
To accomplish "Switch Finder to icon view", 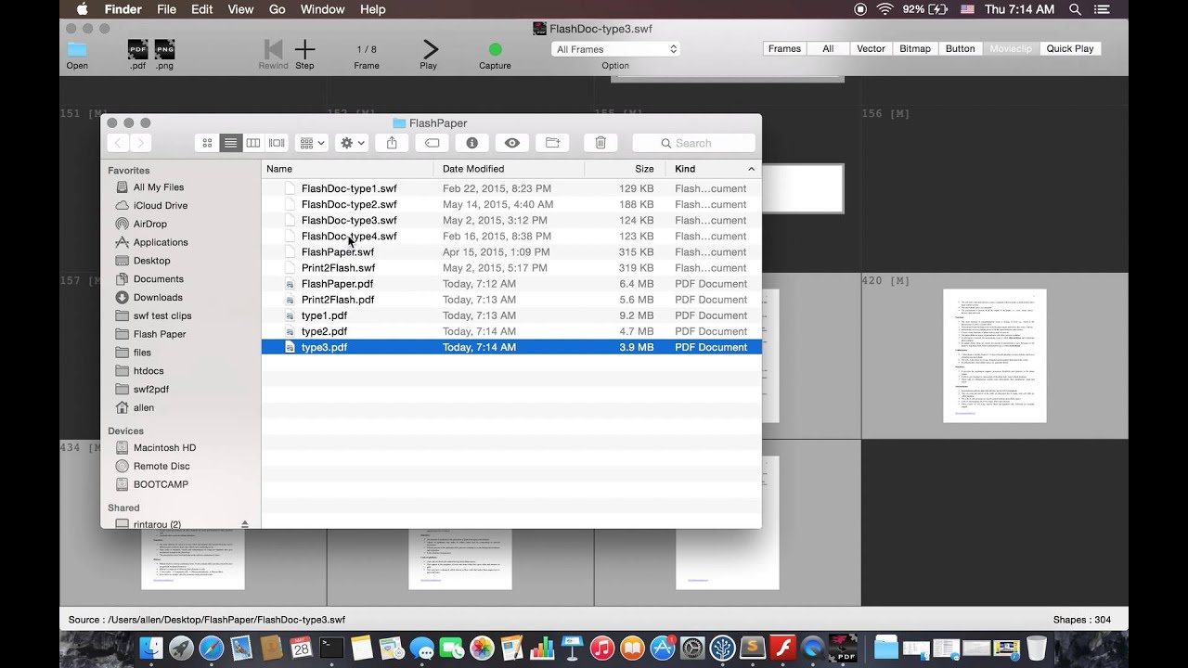I will tap(207, 143).
